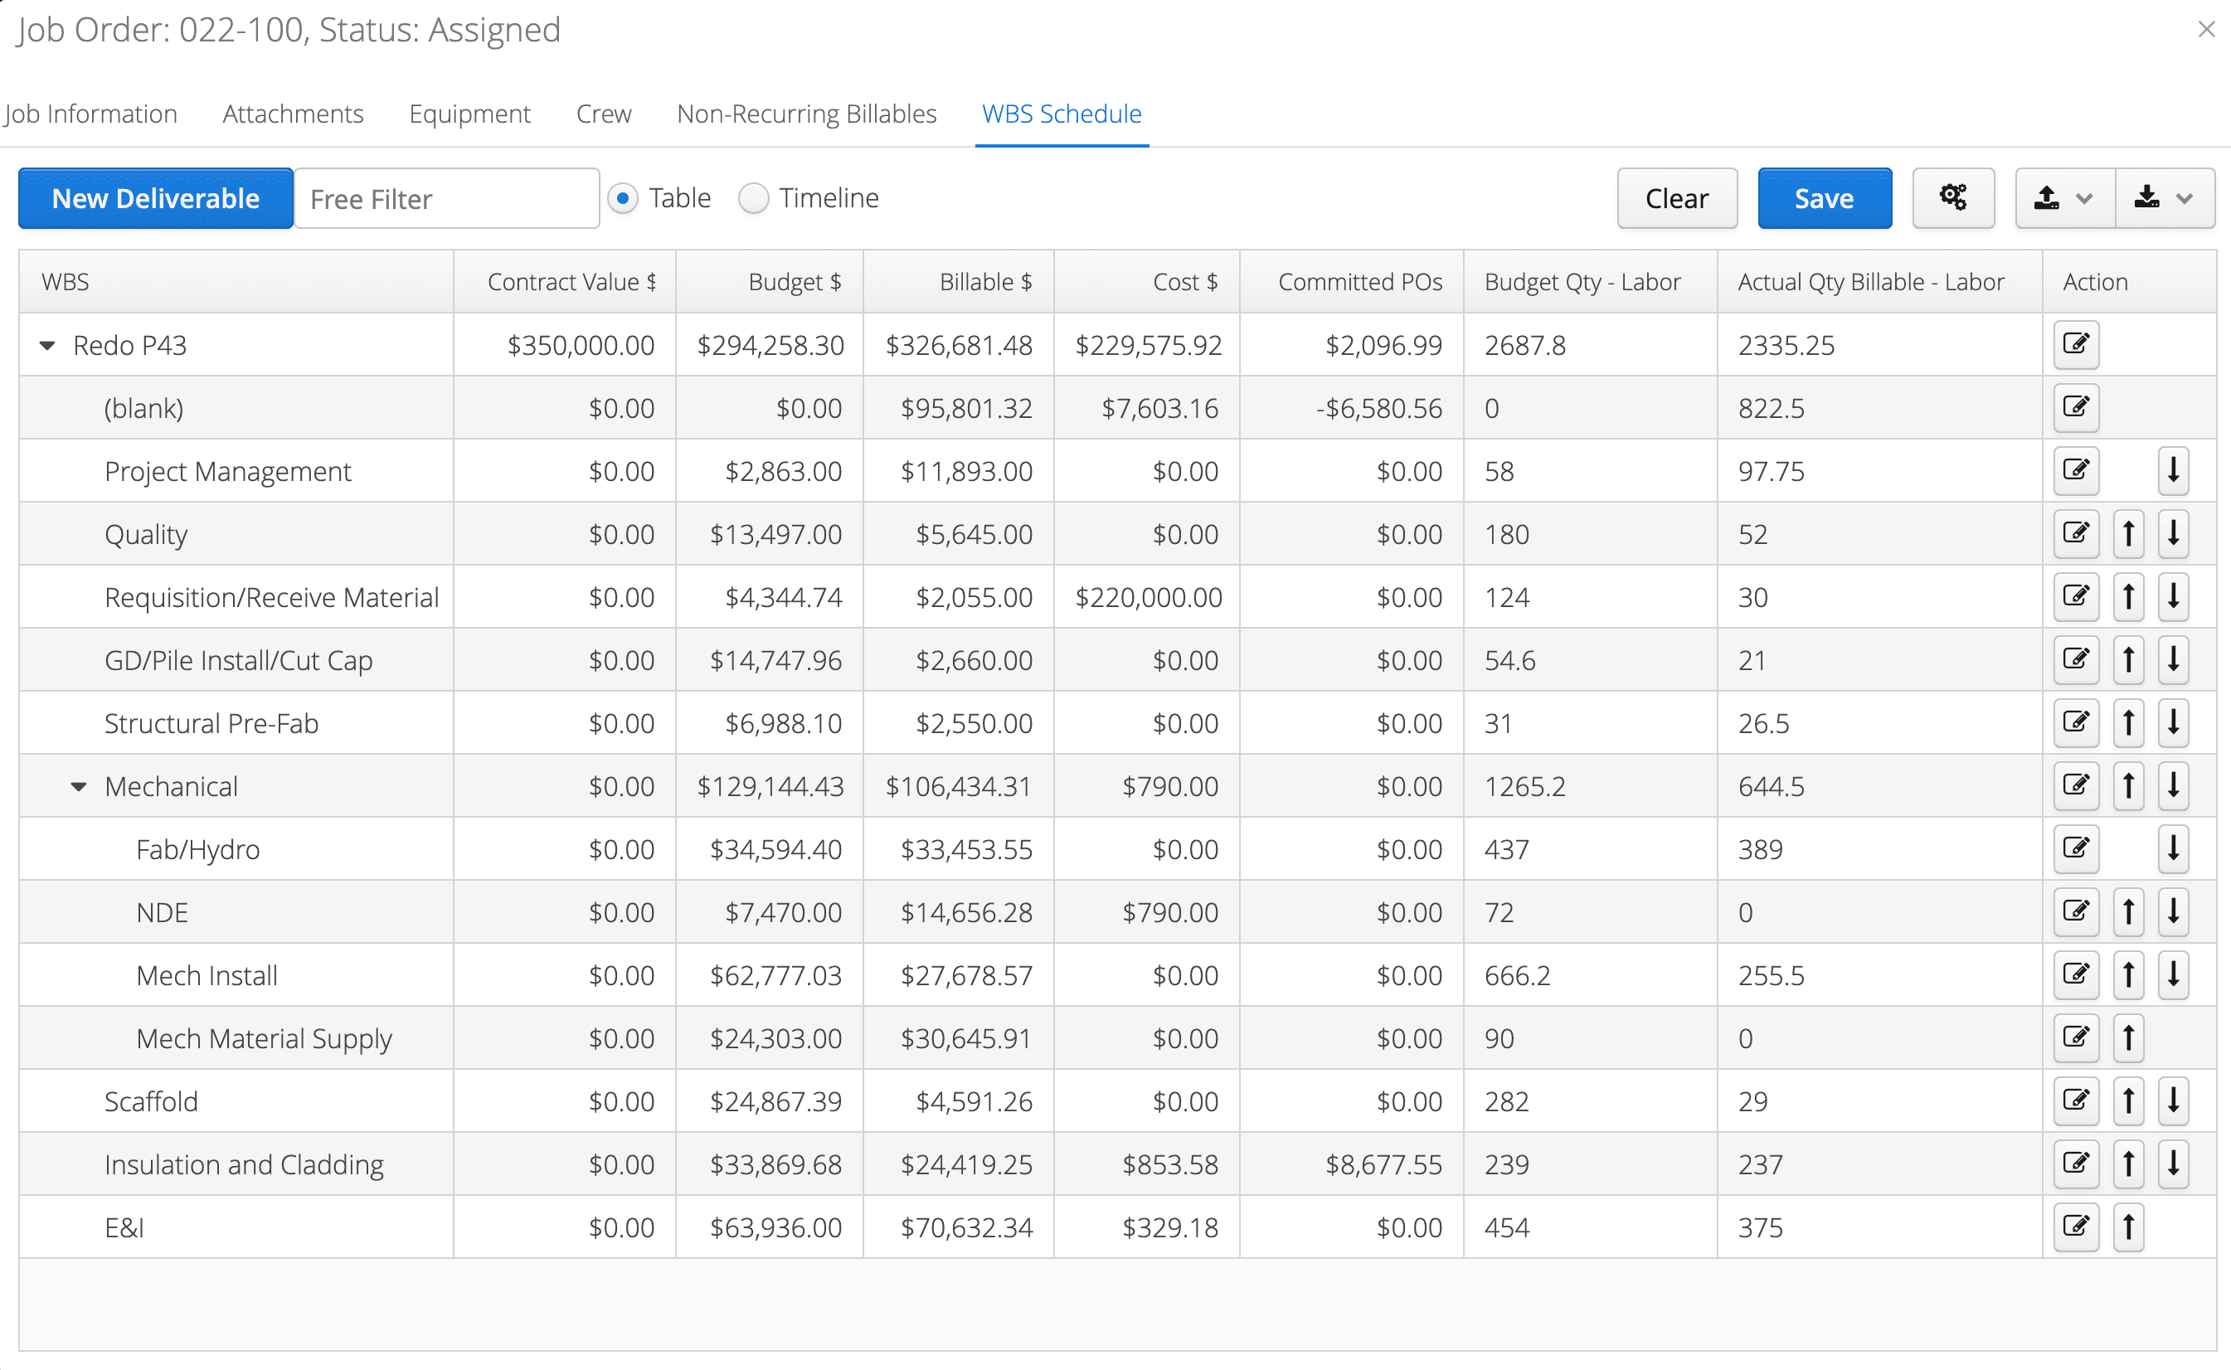Edit the Mech Install row

tap(2076, 975)
